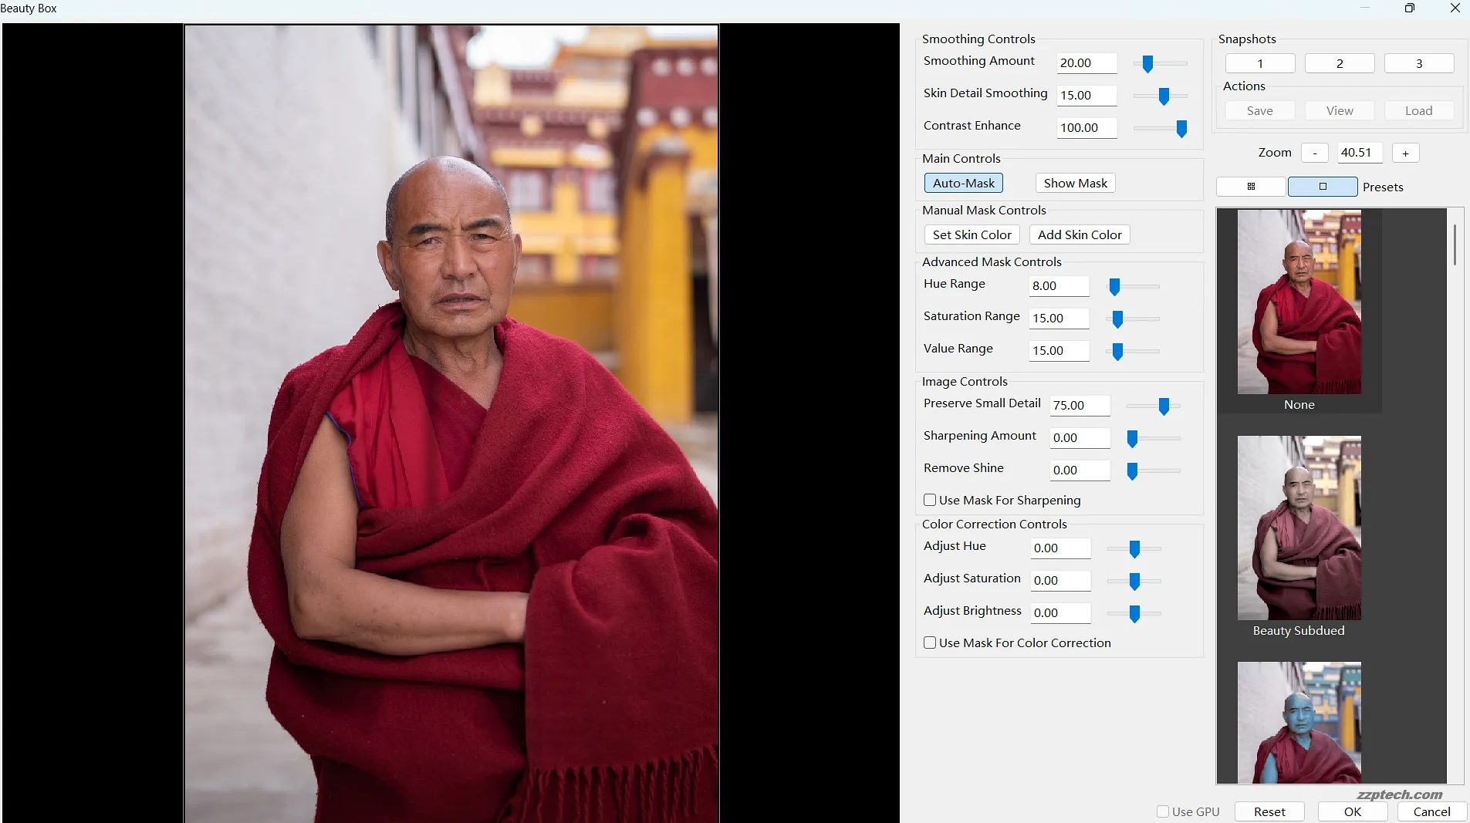The height and width of the screenshot is (823, 1470).
Task: Switch presets to grid view icon
Action: [x=1251, y=187]
